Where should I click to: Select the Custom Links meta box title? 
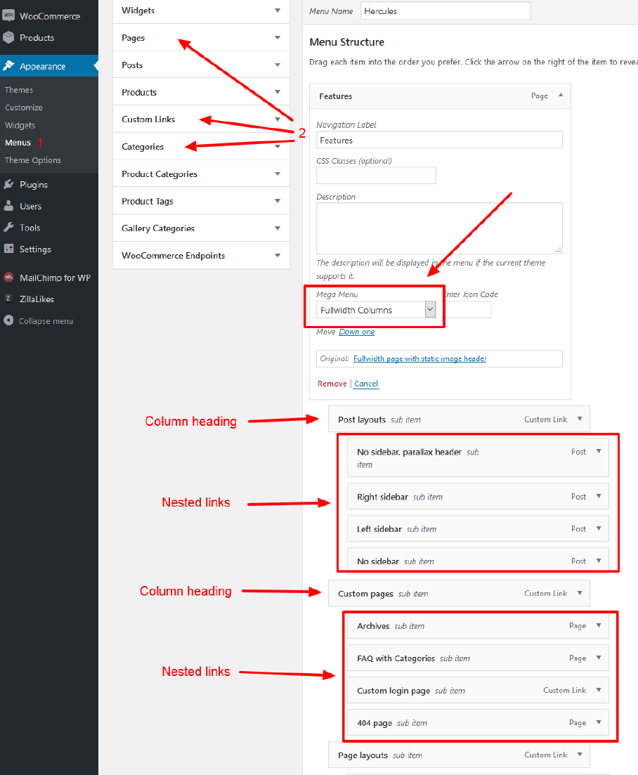(148, 119)
